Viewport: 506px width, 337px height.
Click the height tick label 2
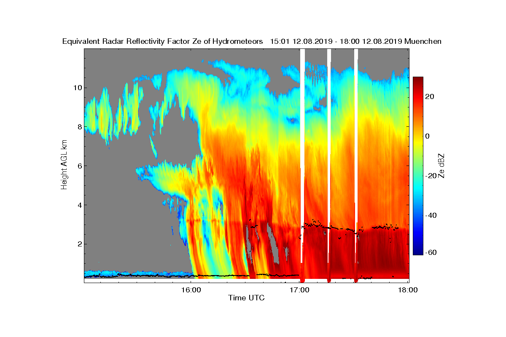[x=79, y=244]
